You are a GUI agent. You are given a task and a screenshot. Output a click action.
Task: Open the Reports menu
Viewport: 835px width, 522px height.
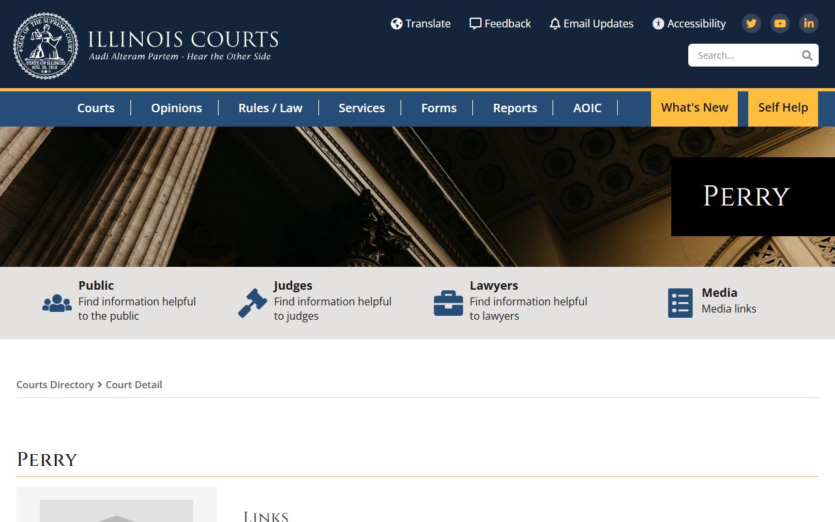point(515,108)
